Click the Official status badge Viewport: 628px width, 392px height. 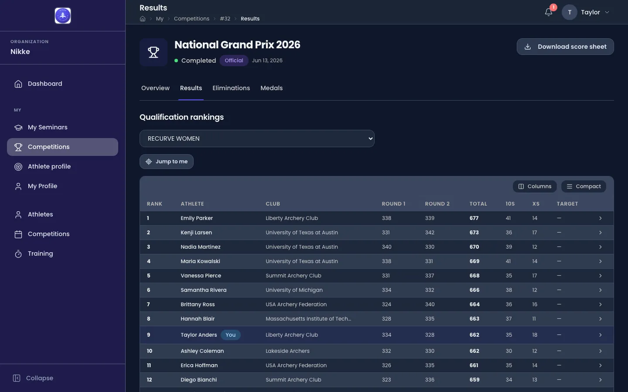point(234,61)
